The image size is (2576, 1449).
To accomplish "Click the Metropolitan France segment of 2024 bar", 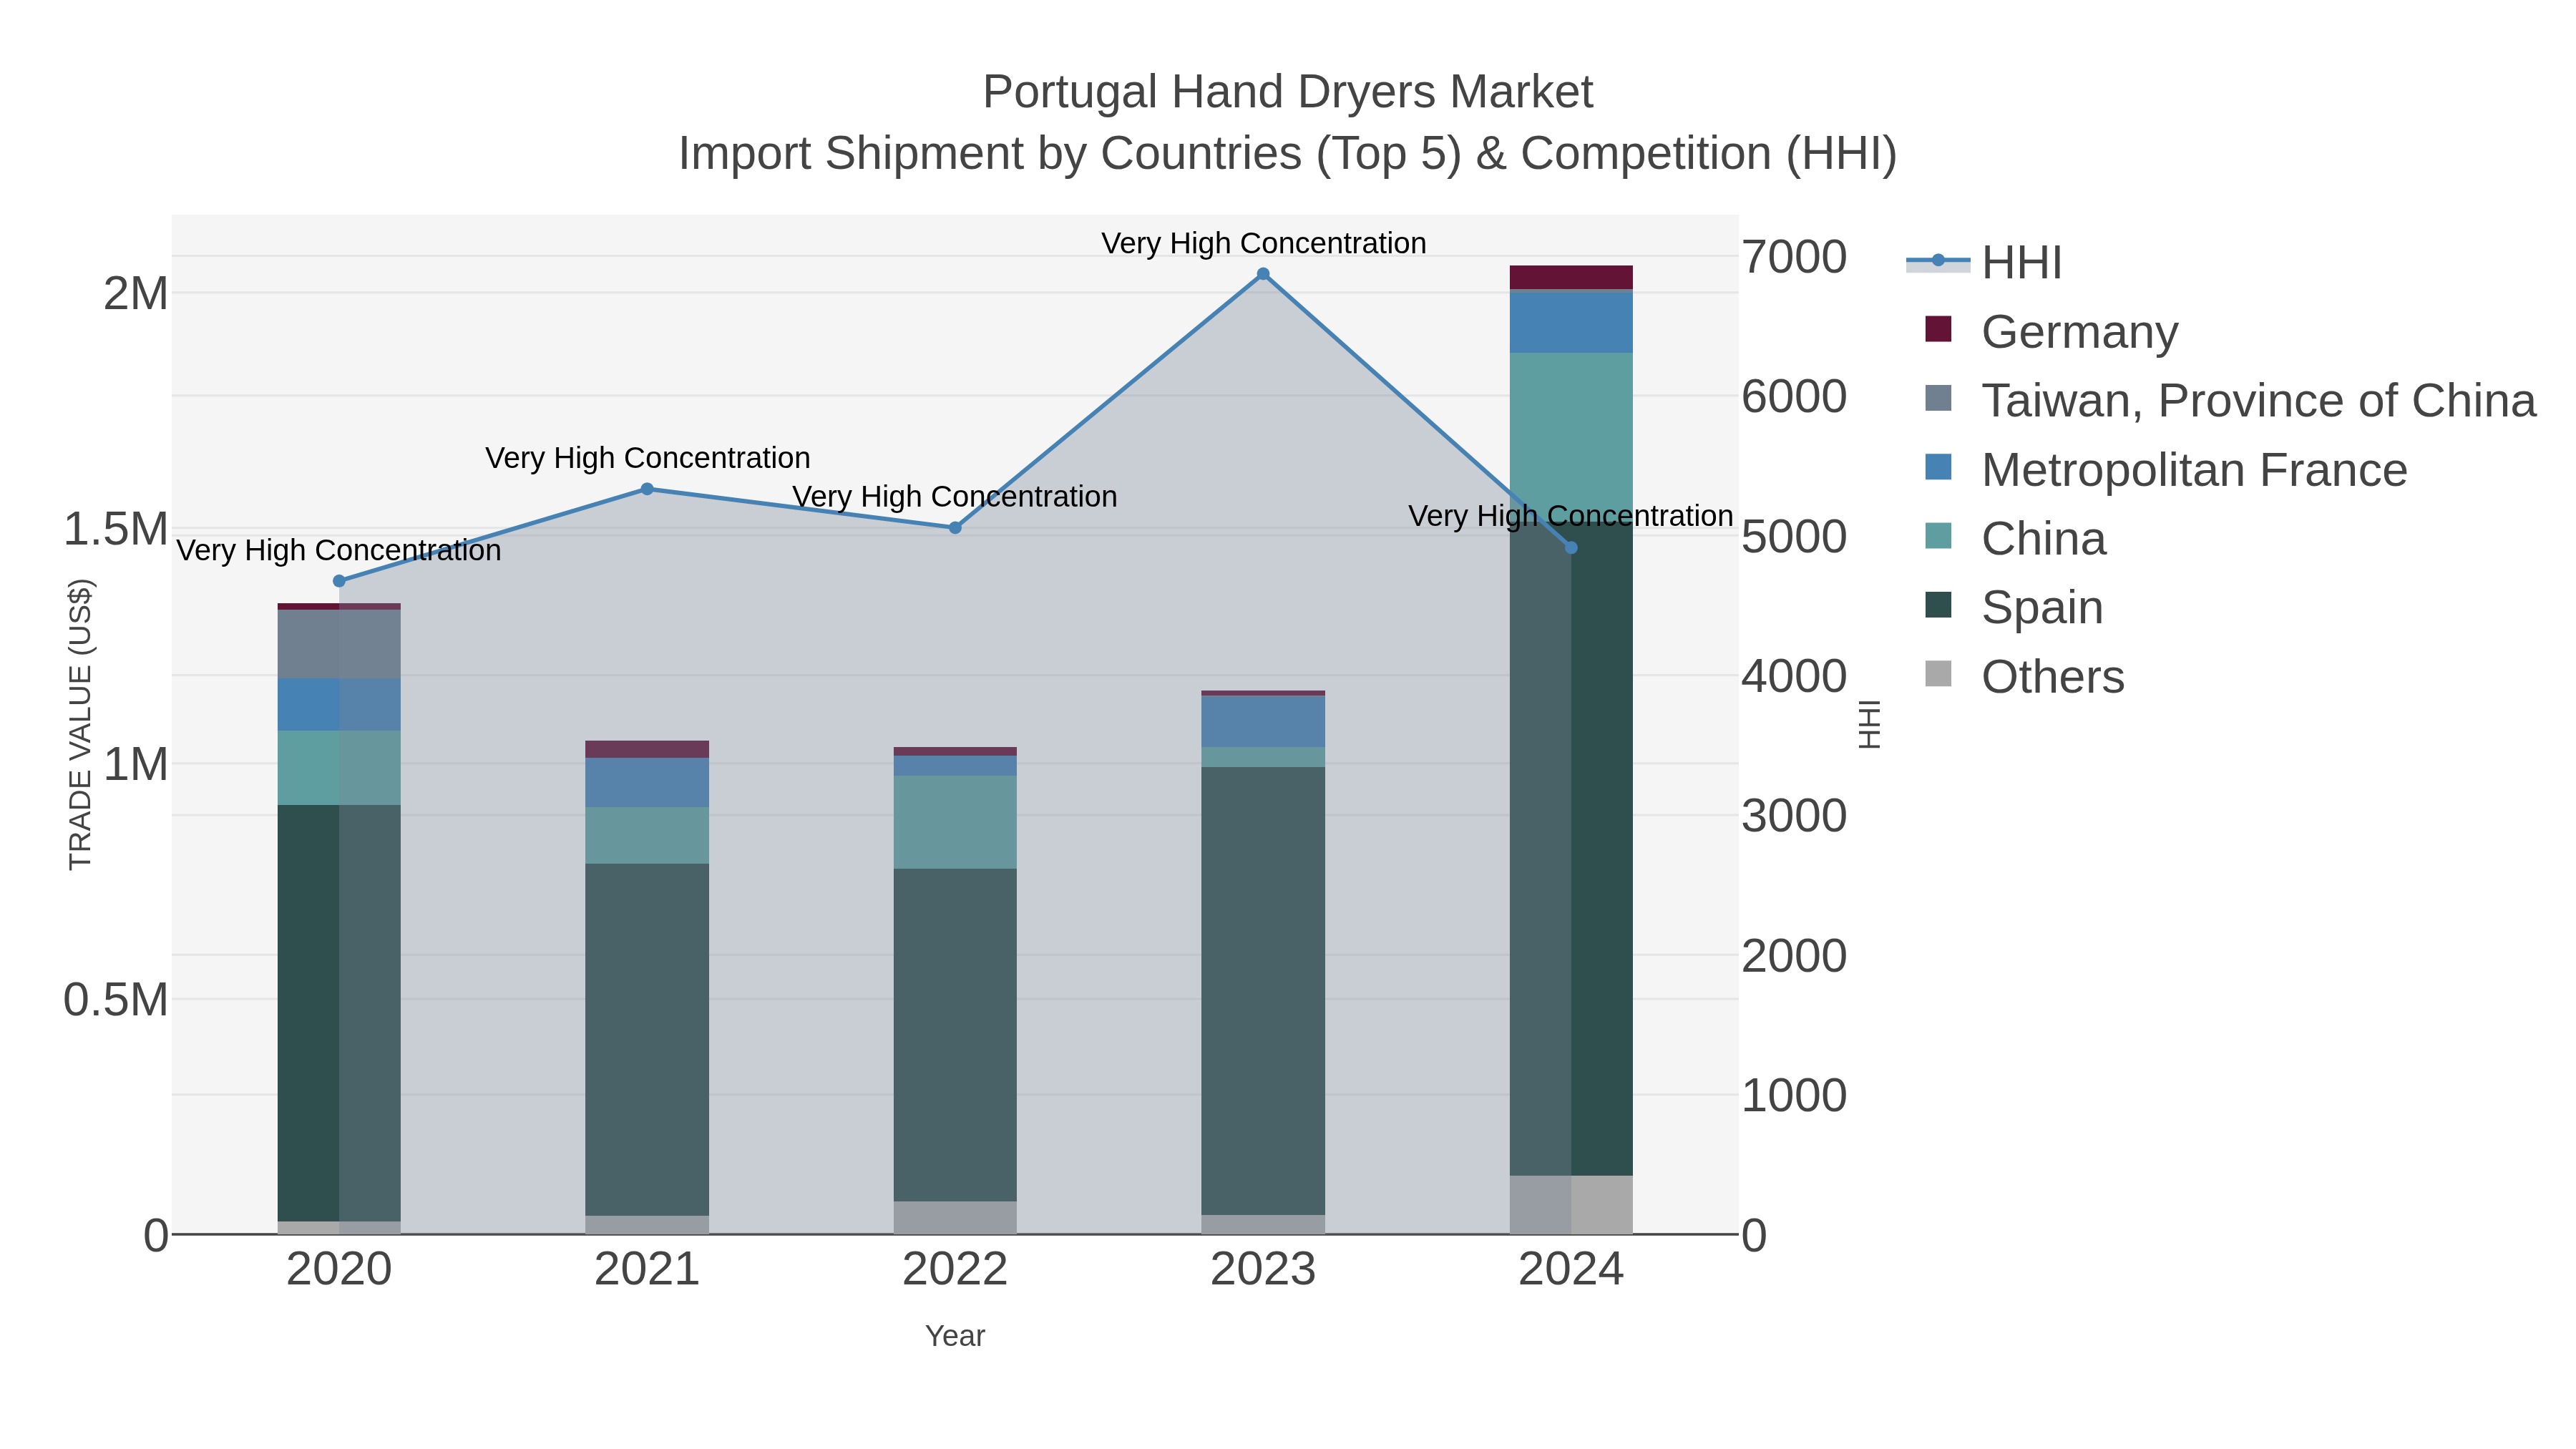I will 1571,321.
